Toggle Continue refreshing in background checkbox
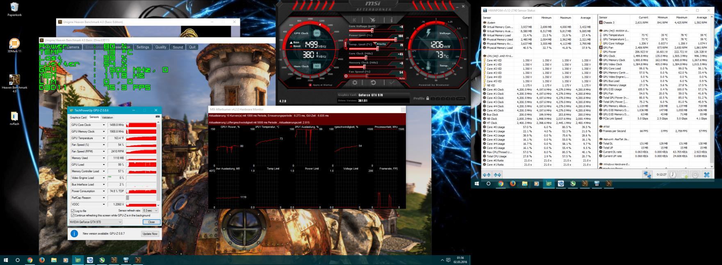Image resolution: width=722 pixels, height=265 pixels. [73, 215]
